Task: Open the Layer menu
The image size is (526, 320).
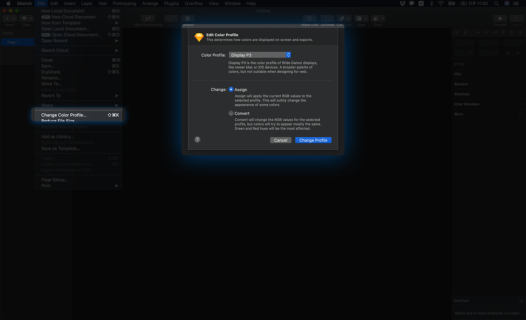Action: [x=87, y=3]
